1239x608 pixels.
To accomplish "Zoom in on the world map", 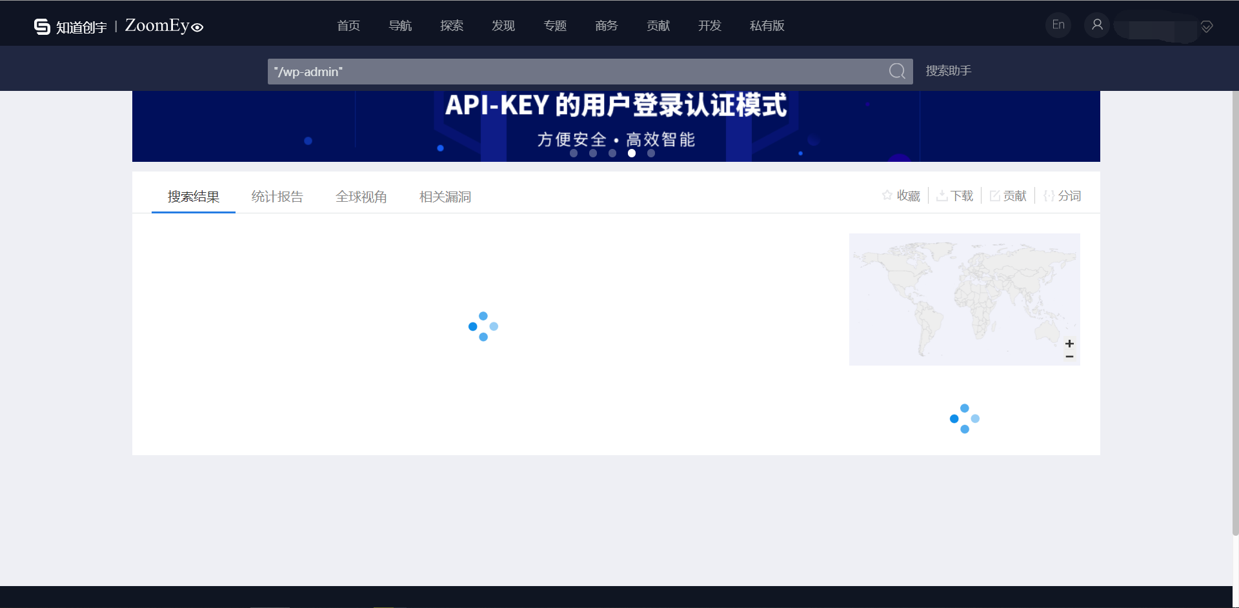I will 1069,344.
